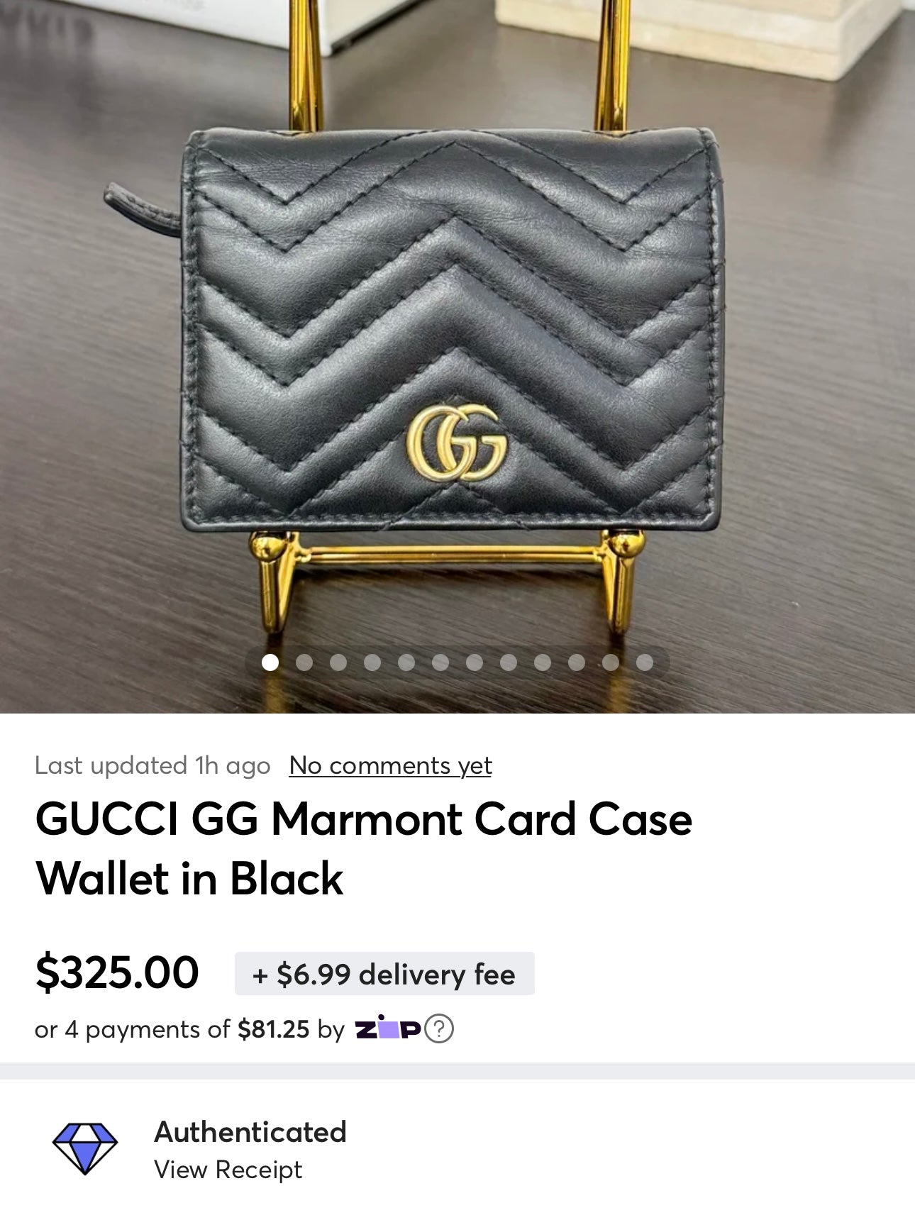Image resolution: width=915 pixels, height=1215 pixels.
Task: Jump to the eleventh carousel dot
Action: [x=610, y=662]
